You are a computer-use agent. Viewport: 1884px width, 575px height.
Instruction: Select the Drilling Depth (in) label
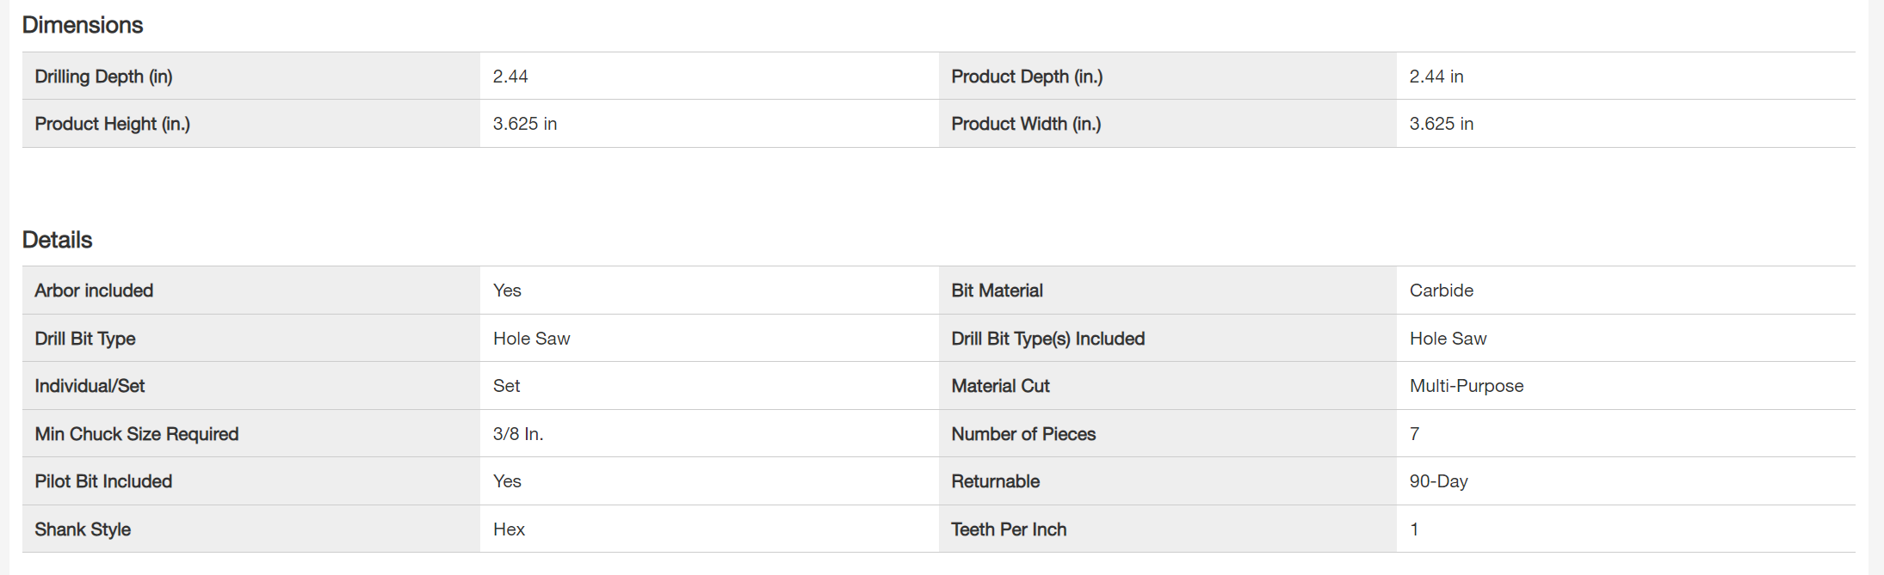[x=103, y=76]
